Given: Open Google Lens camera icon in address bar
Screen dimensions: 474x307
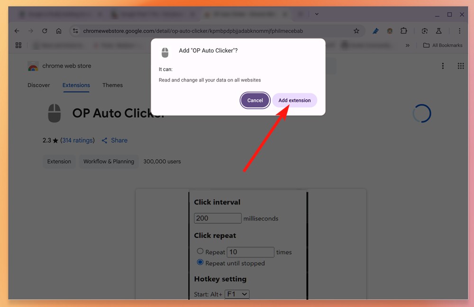Looking at the screenshot, I should (424, 30).
